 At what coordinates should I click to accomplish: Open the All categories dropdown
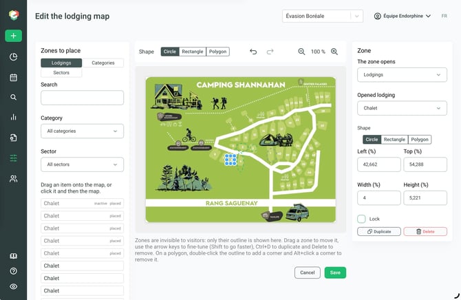[x=82, y=131]
